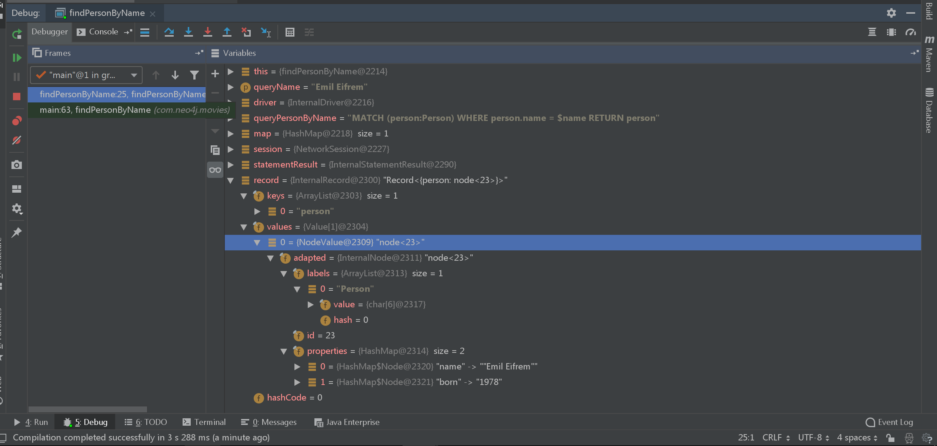Open the Event Log

click(x=889, y=422)
